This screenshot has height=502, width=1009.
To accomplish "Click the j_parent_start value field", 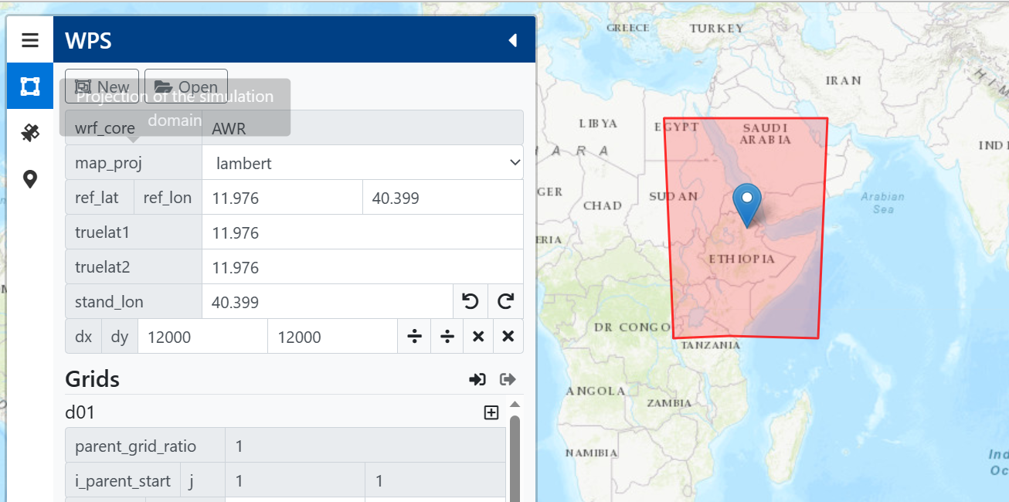I will point(436,481).
